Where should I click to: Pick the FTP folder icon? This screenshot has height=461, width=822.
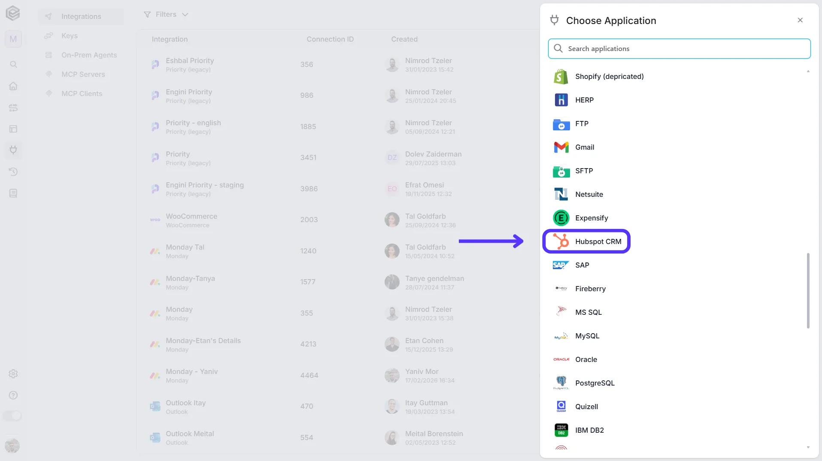(561, 124)
